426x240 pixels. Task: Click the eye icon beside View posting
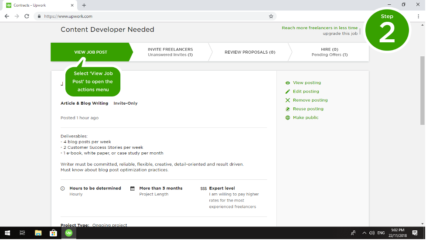tap(288, 83)
